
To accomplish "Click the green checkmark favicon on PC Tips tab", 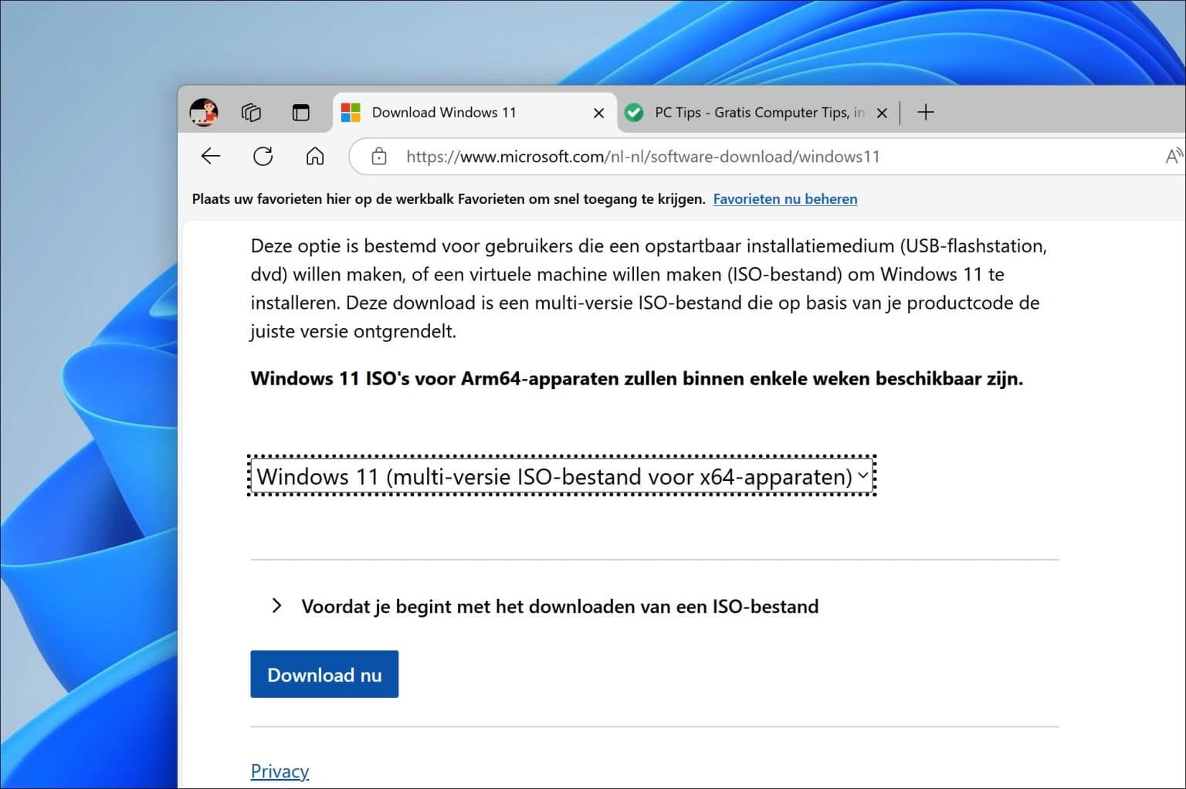I will (x=635, y=112).
